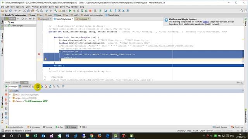Click the Save All toolbar icon

coord(6,11)
